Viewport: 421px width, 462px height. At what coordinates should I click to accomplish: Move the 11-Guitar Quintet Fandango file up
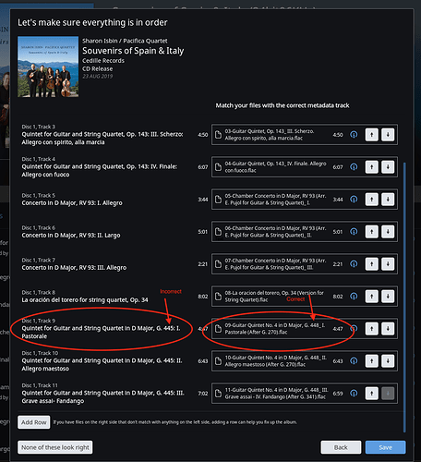(x=372, y=394)
